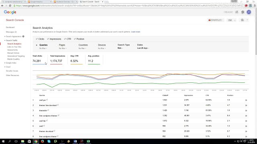This screenshot has width=257, height=144.
Task: Open Mobile Usability in sidebar
Action: click(13, 59)
